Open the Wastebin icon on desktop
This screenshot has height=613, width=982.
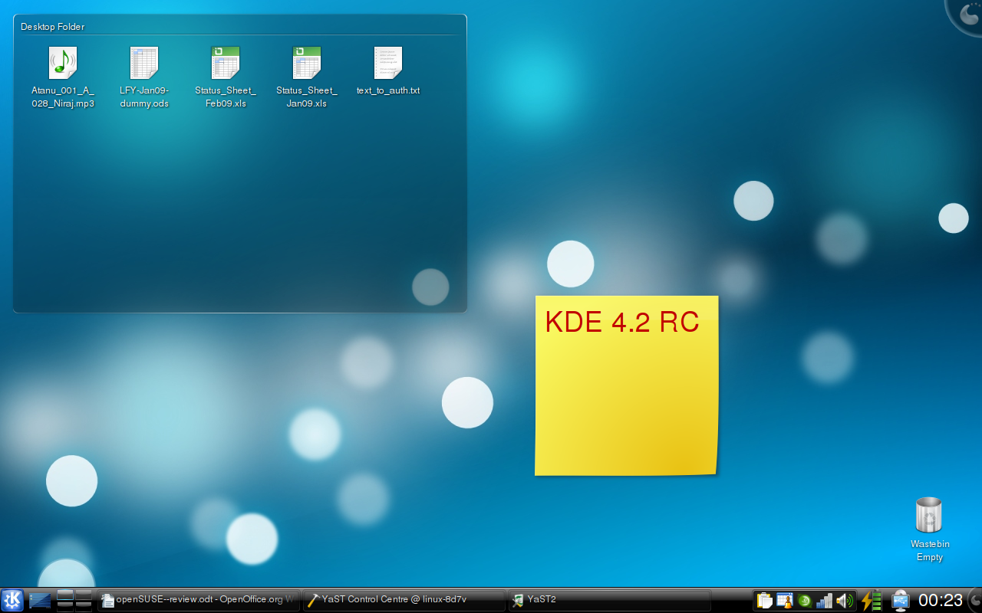click(929, 516)
